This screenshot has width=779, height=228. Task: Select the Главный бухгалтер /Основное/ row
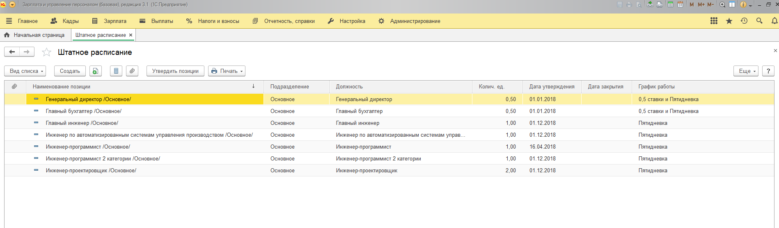(x=84, y=111)
